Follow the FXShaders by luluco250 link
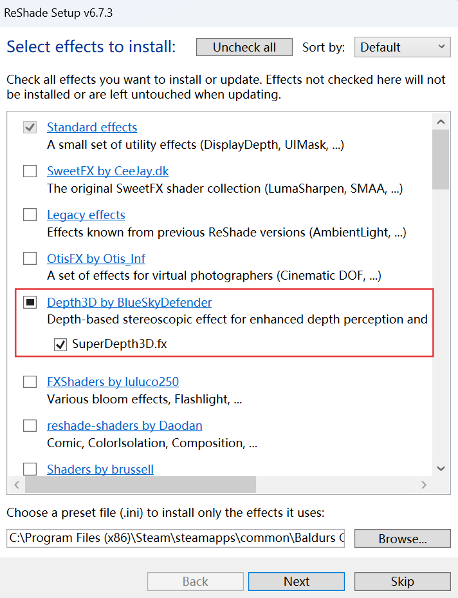Viewport: 458px width, 598px height. 113,381
